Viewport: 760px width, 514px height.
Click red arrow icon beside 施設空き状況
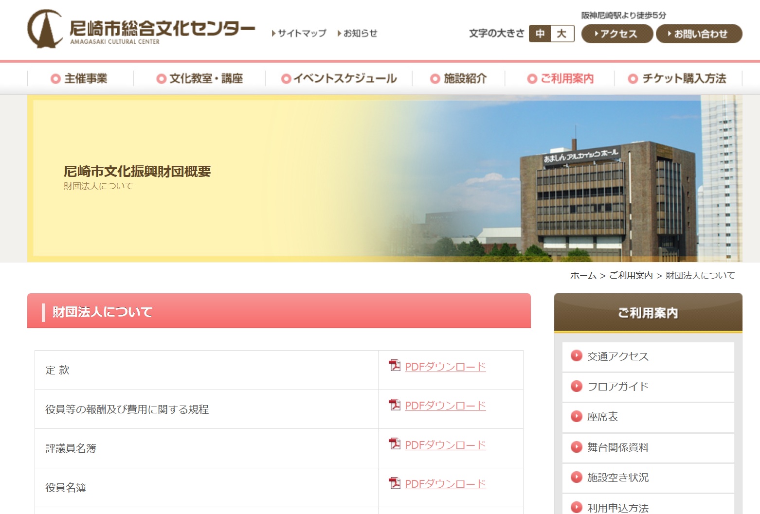[577, 477]
